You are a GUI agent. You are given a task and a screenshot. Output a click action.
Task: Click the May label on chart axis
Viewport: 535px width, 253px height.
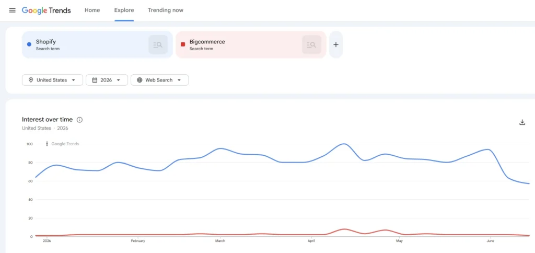[x=399, y=240]
